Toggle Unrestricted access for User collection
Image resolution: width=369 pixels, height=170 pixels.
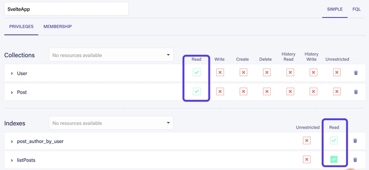tap(337, 73)
